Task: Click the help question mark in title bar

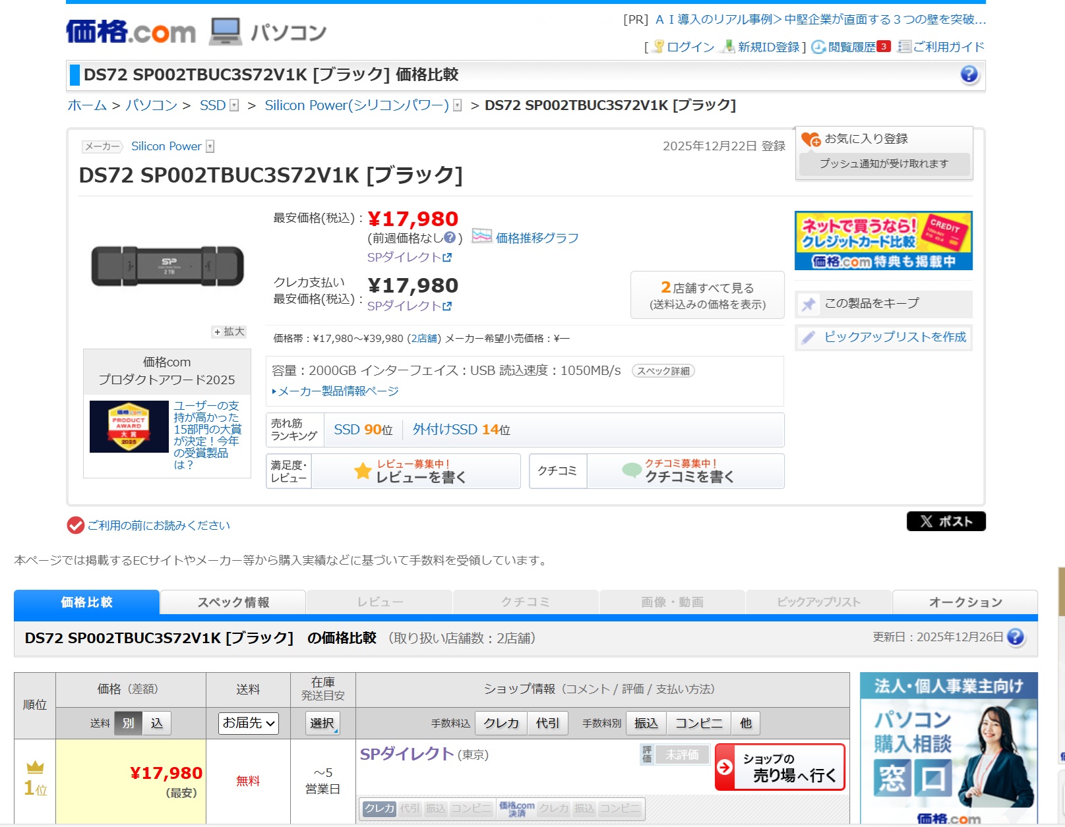Action: pyautogui.click(x=969, y=74)
